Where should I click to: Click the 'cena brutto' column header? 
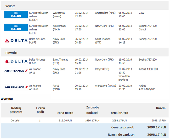[119, 113]
